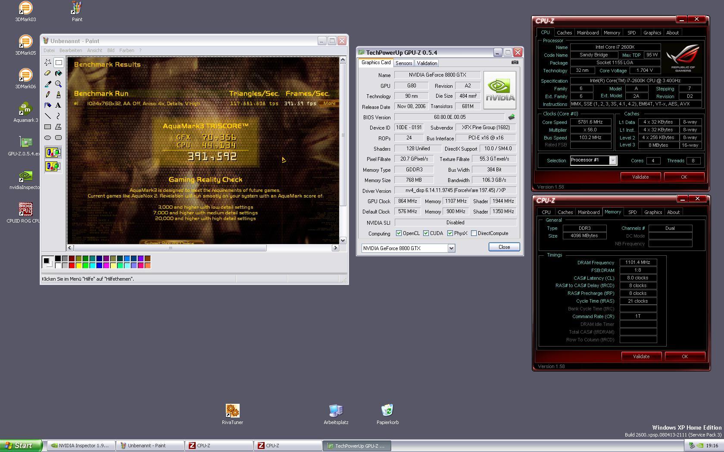The width and height of the screenshot is (724, 452).
Task: Choose the Fill With Color bucket tool
Action: [59, 73]
